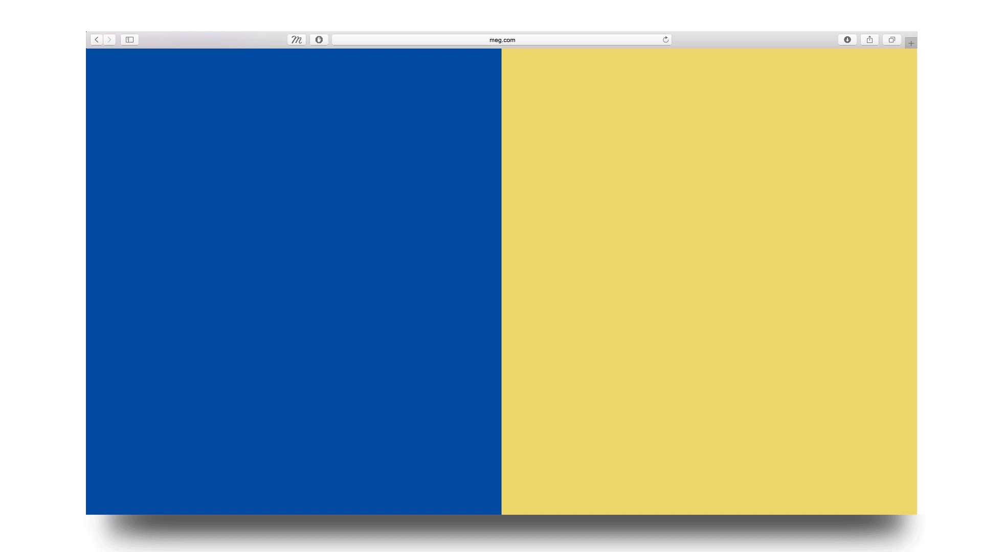Click the cursive m extension icon
This screenshot has height=552, width=982.
pos(297,40)
